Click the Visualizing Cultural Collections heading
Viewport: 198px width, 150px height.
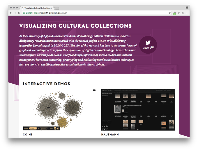click(x=75, y=26)
